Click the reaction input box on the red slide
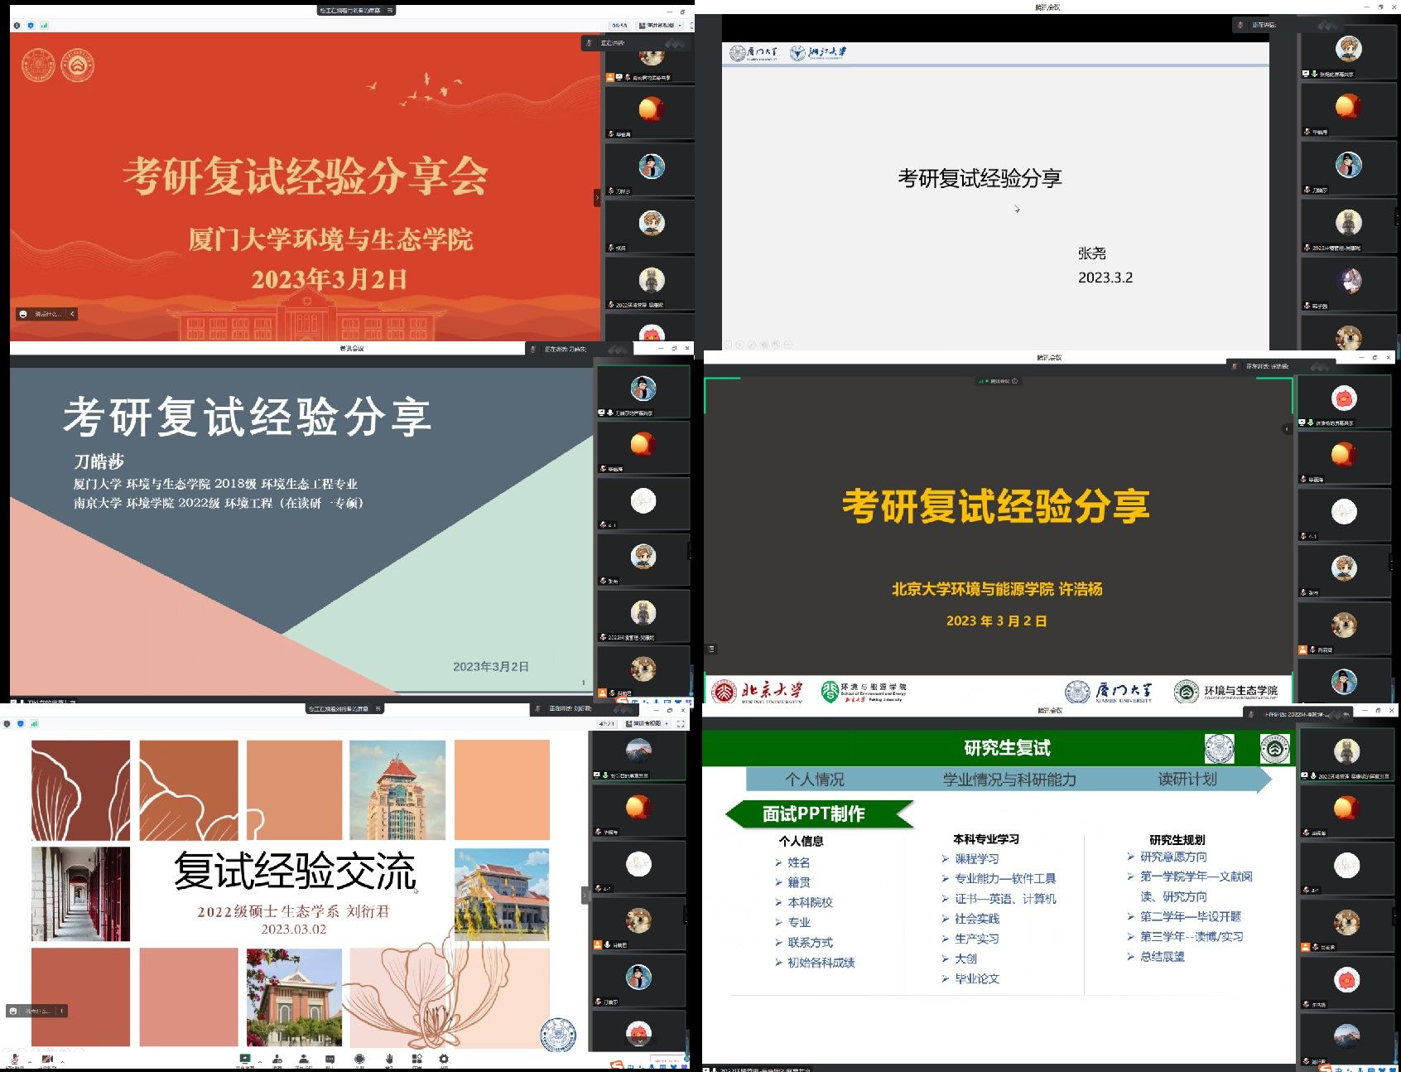This screenshot has height=1072, width=1401. coord(47,314)
